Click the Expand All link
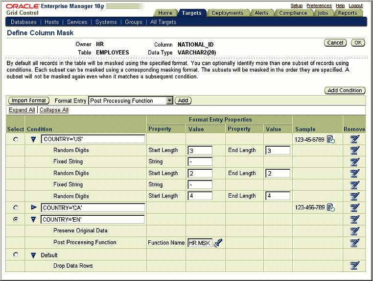This screenshot has width=373, height=281. 22,110
